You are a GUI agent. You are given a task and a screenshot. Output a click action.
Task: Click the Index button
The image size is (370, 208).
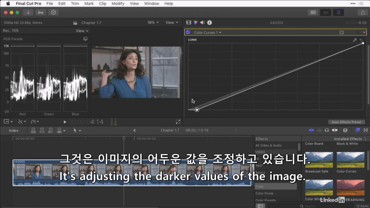click(x=14, y=131)
